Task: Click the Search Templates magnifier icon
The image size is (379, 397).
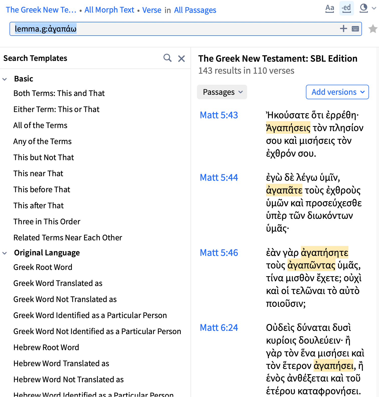Action: coord(167,58)
